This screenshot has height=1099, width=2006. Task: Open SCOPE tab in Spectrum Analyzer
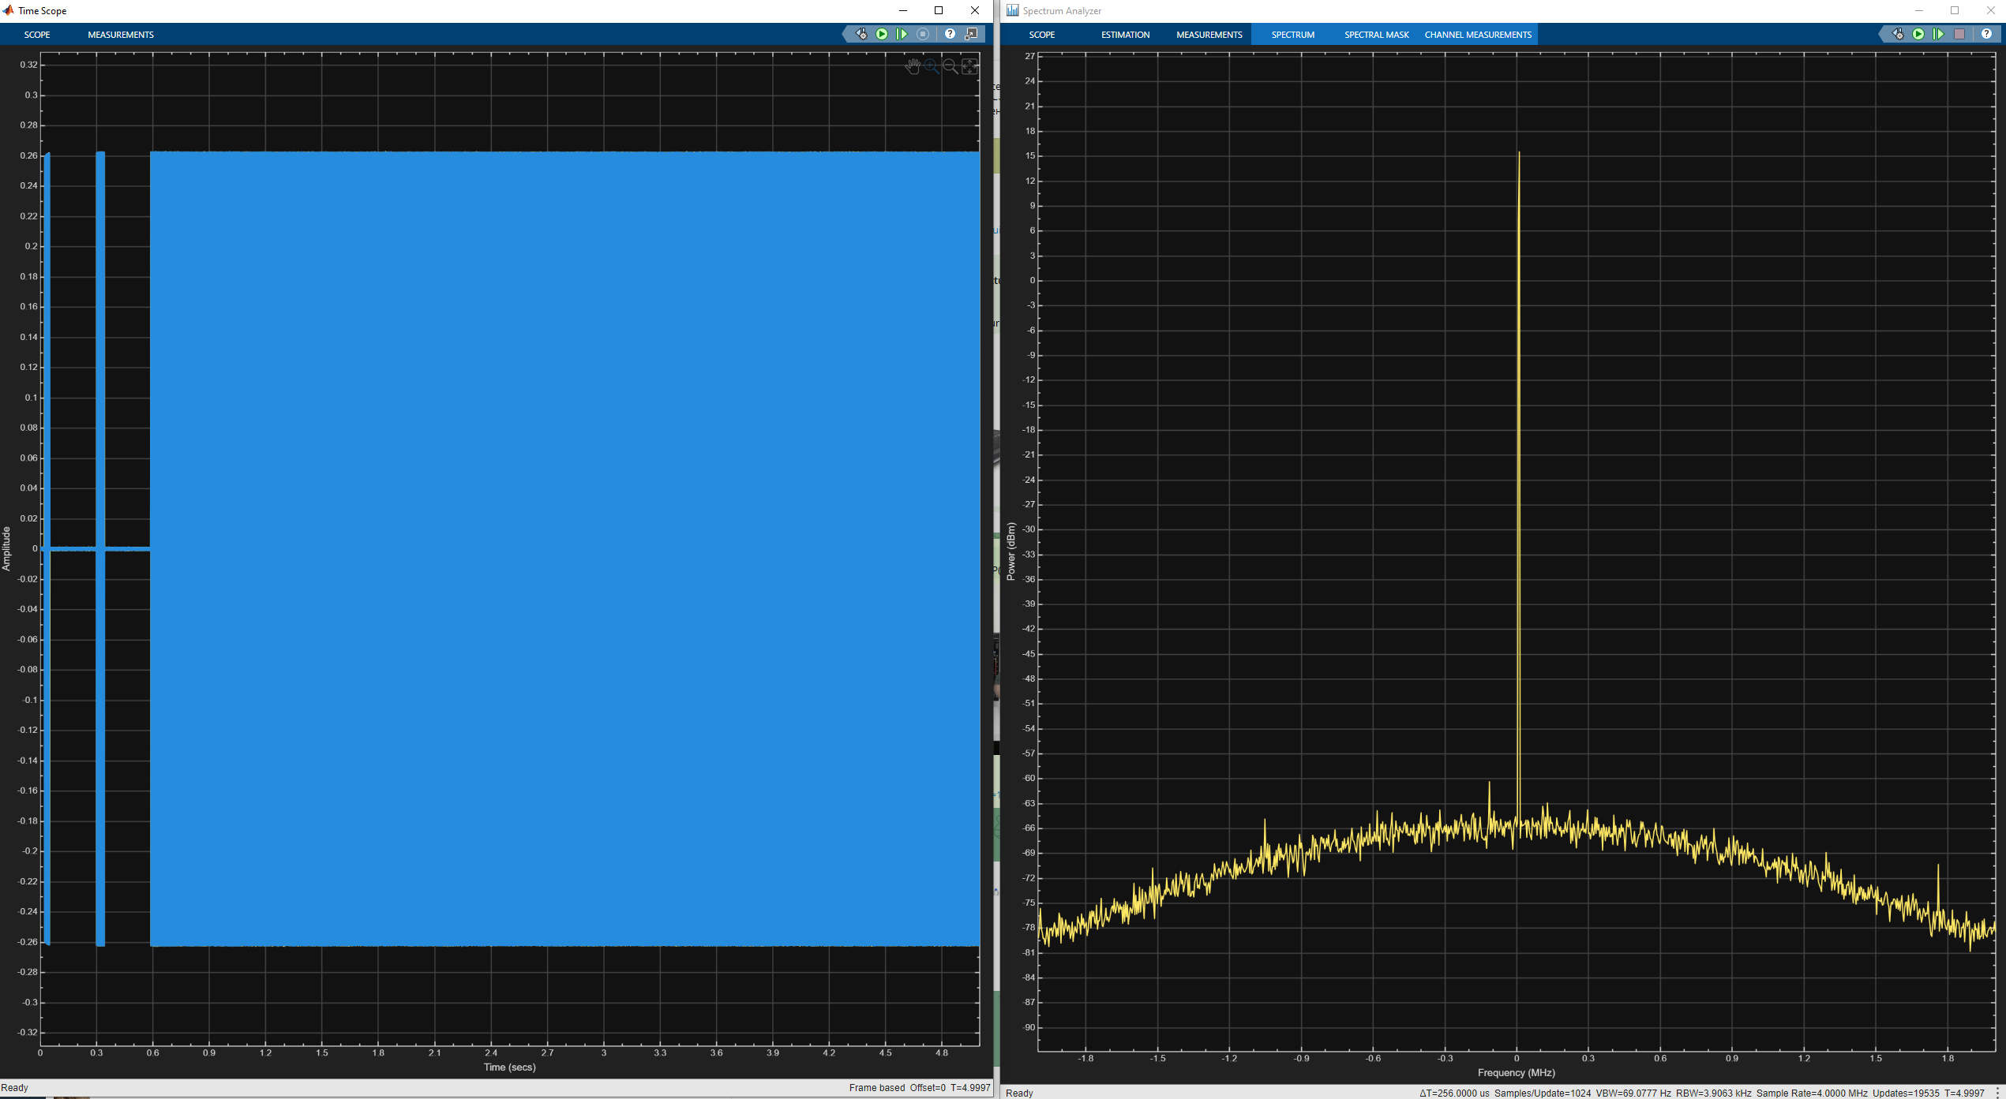(1042, 35)
